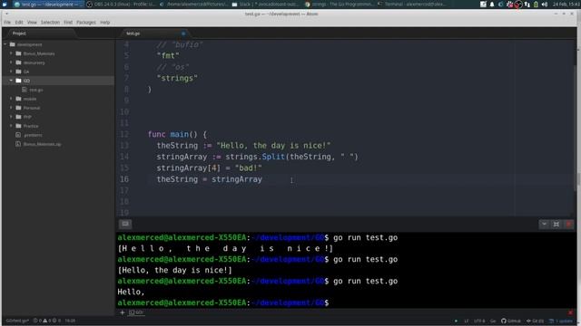
Task: Click the development folder icon
Action: [12, 44]
